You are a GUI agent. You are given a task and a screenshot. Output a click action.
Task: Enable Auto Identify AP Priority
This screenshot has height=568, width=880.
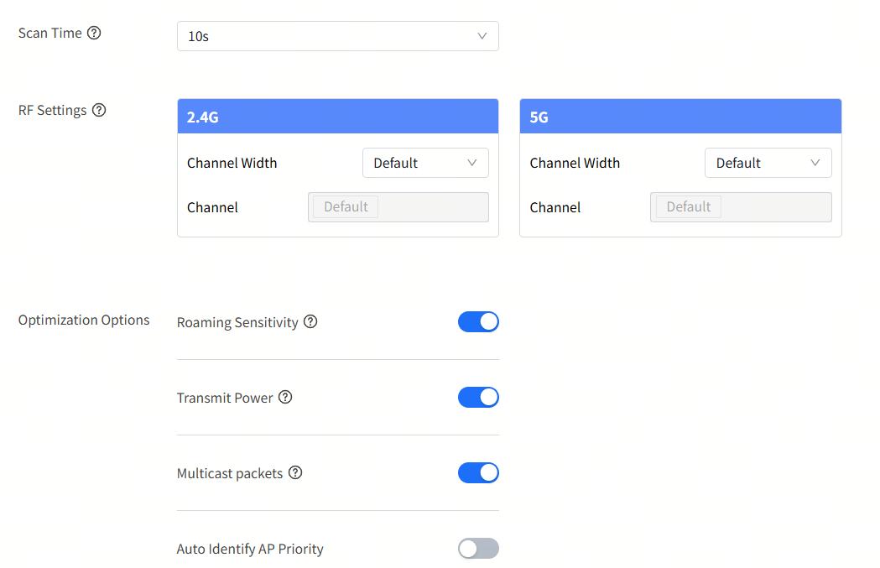(x=478, y=549)
